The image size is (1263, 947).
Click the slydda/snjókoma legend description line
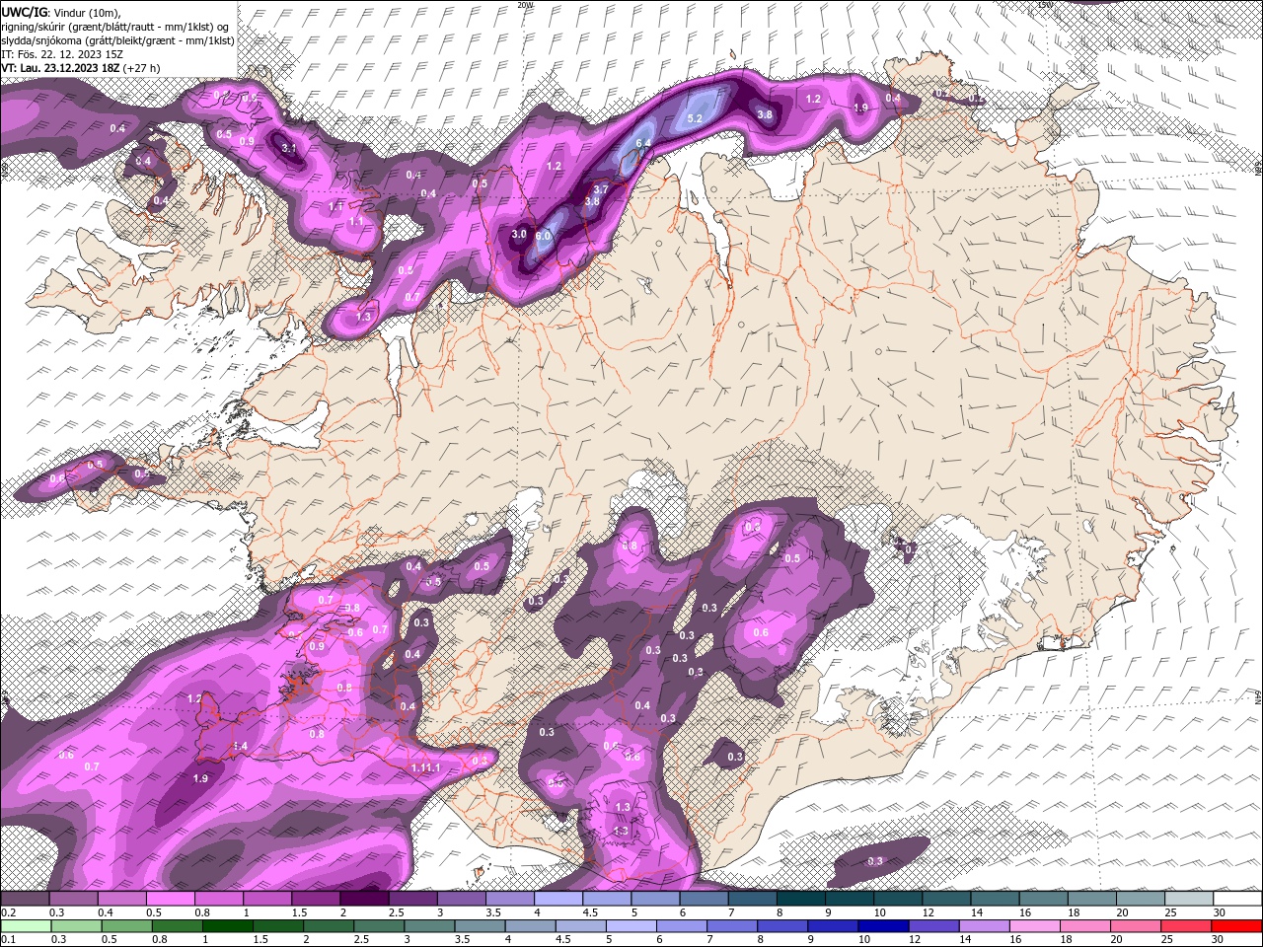(x=117, y=40)
